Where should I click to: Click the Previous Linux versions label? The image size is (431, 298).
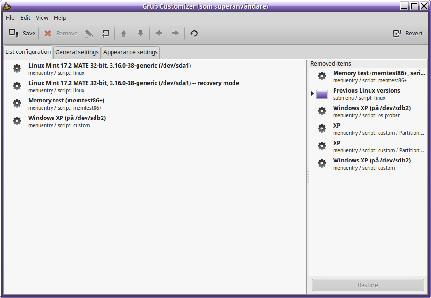tap(367, 90)
